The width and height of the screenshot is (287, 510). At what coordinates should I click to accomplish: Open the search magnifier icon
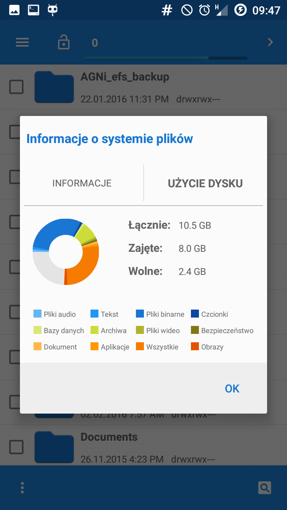(x=265, y=487)
